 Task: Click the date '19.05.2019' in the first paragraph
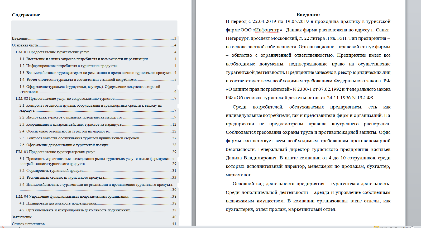(297, 21)
